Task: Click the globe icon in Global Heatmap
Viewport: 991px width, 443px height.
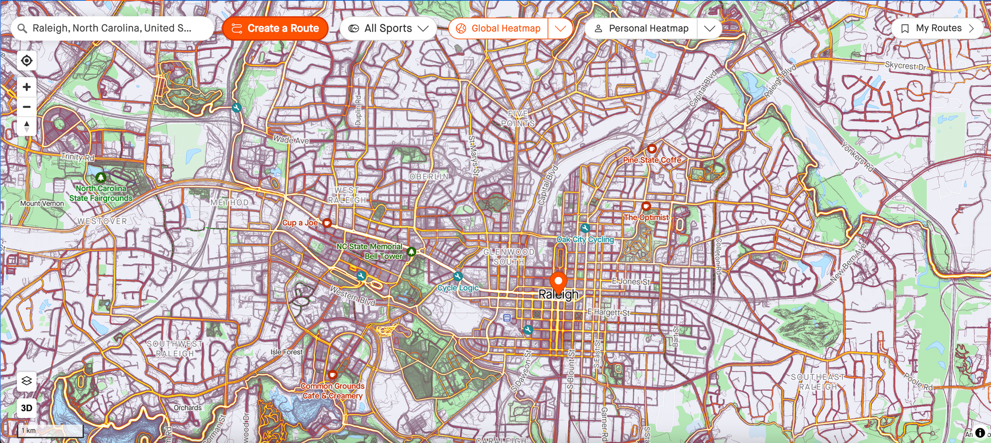Action: pyautogui.click(x=461, y=28)
